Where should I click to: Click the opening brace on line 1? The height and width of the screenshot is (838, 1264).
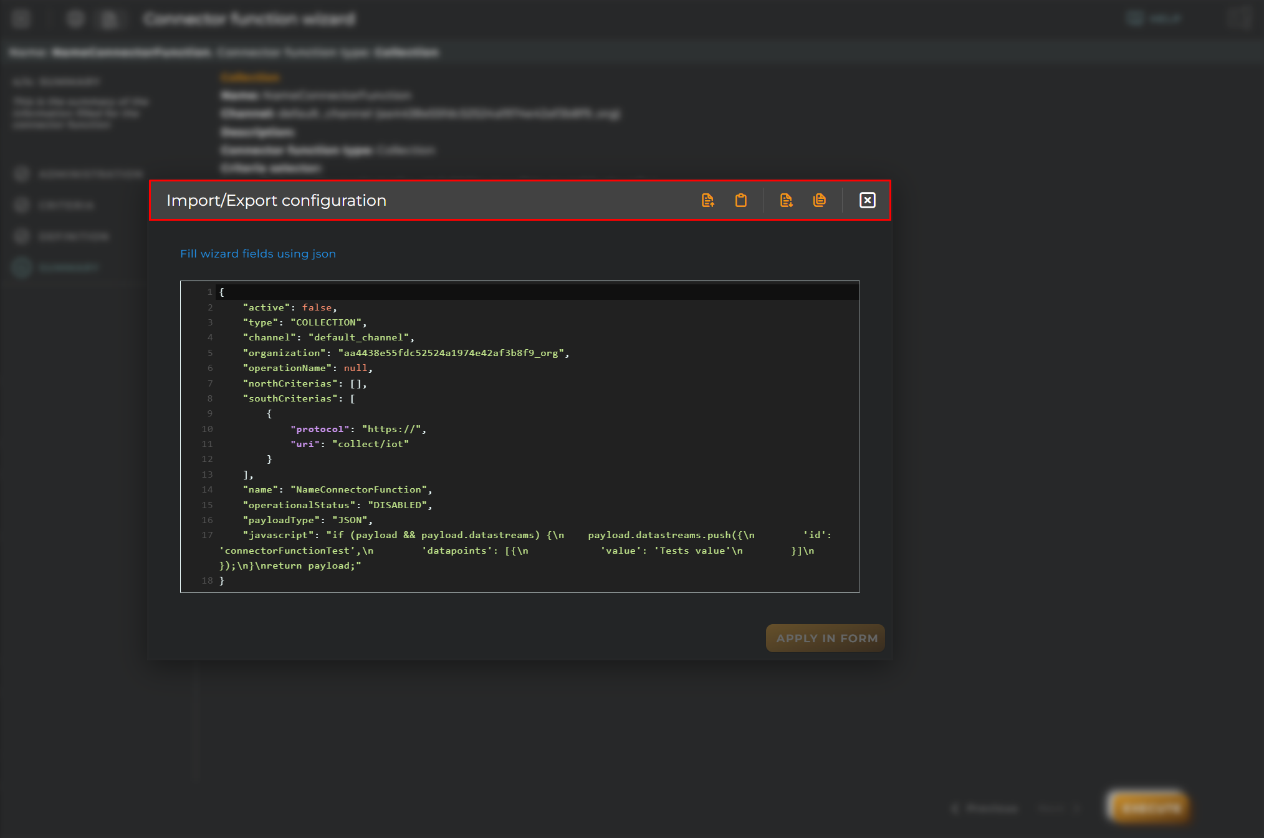click(x=222, y=292)
